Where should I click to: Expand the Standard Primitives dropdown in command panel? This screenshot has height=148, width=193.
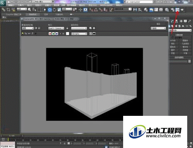180,30
